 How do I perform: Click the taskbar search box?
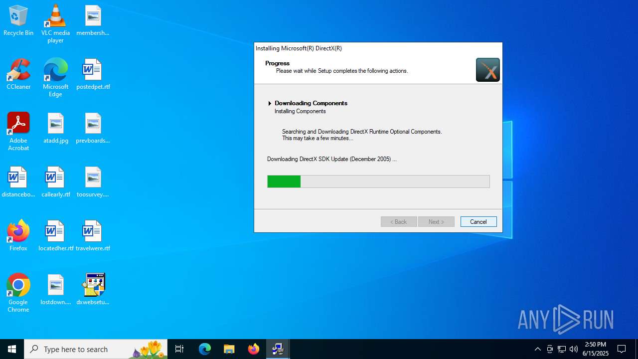pyautogui.click(x=96, y=349)
